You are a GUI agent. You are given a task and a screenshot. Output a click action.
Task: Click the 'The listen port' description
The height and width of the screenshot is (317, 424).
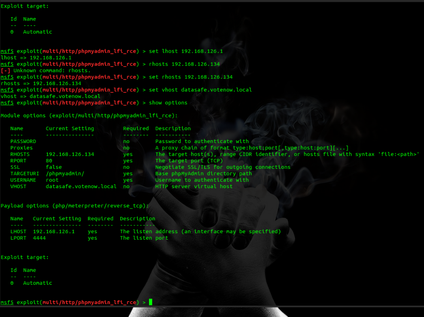(x=144, y=238)
